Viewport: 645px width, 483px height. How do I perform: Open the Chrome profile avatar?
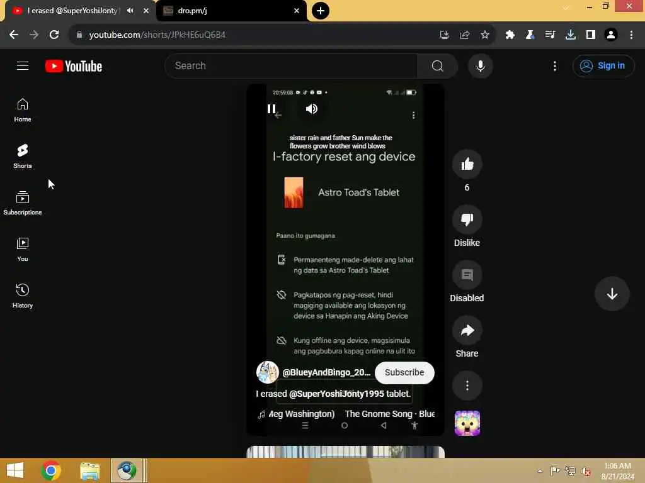611,35
